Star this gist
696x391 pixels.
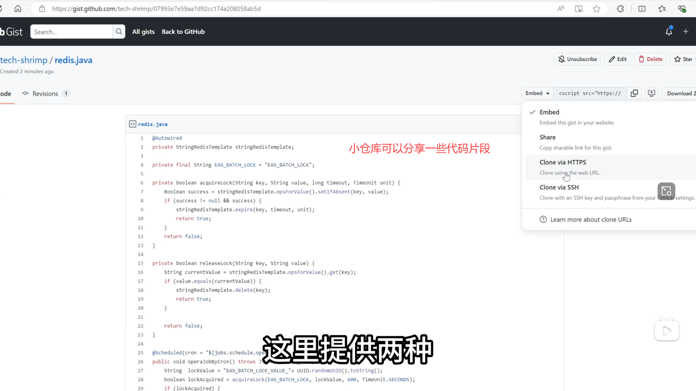click(683, 59)
